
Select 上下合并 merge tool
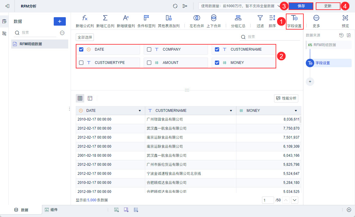(213, 21)
